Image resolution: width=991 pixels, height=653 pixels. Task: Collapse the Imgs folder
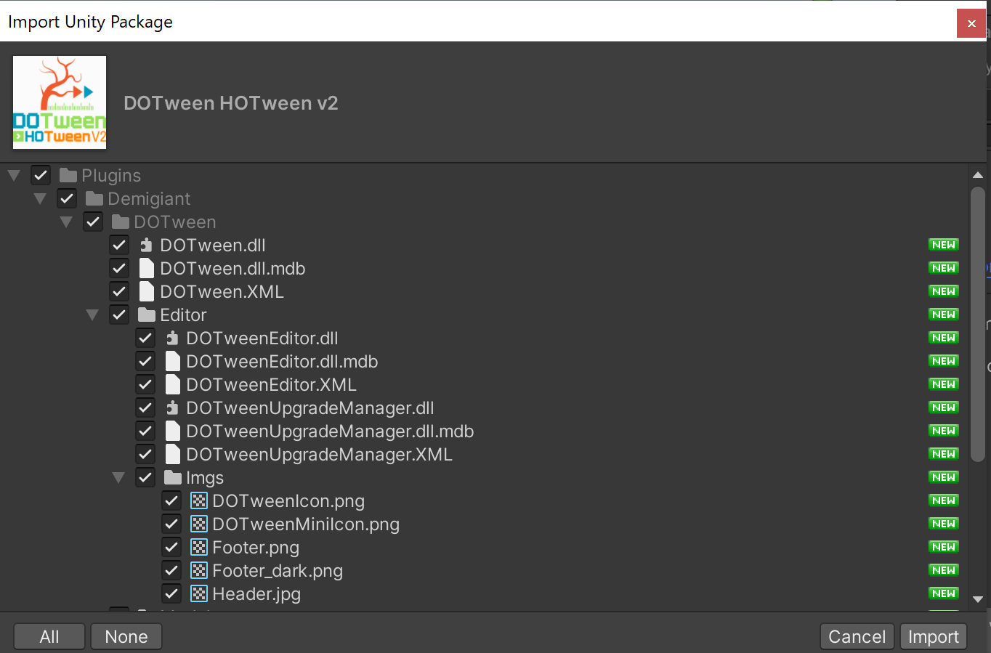pyautogui.click(x=118, y=477)
